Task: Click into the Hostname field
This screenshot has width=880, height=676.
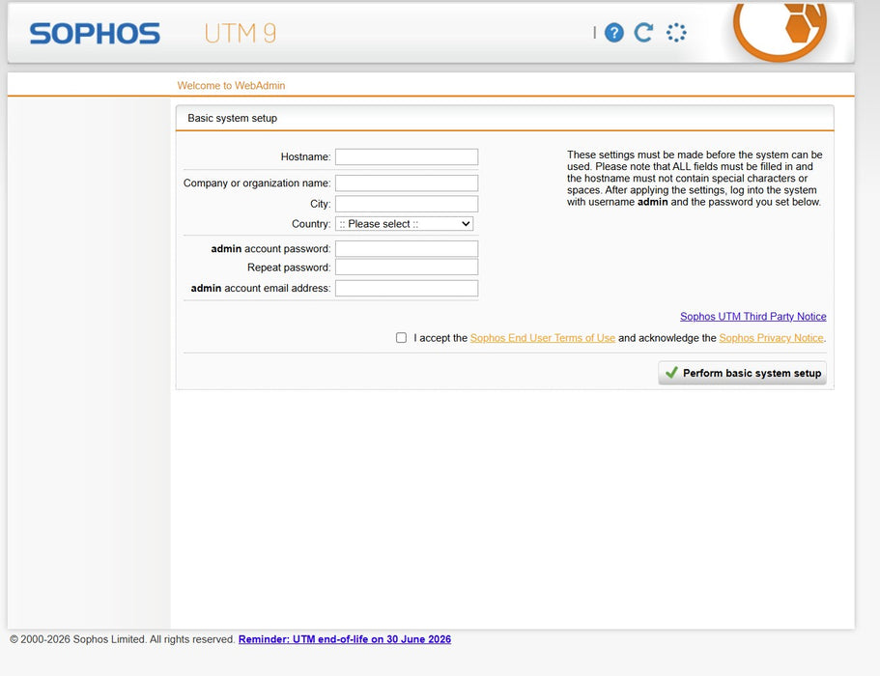Action: click(407, 156)
